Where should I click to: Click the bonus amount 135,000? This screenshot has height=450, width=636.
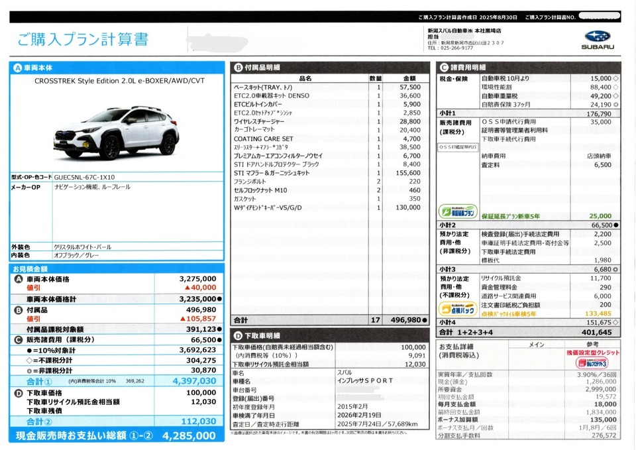603,420
